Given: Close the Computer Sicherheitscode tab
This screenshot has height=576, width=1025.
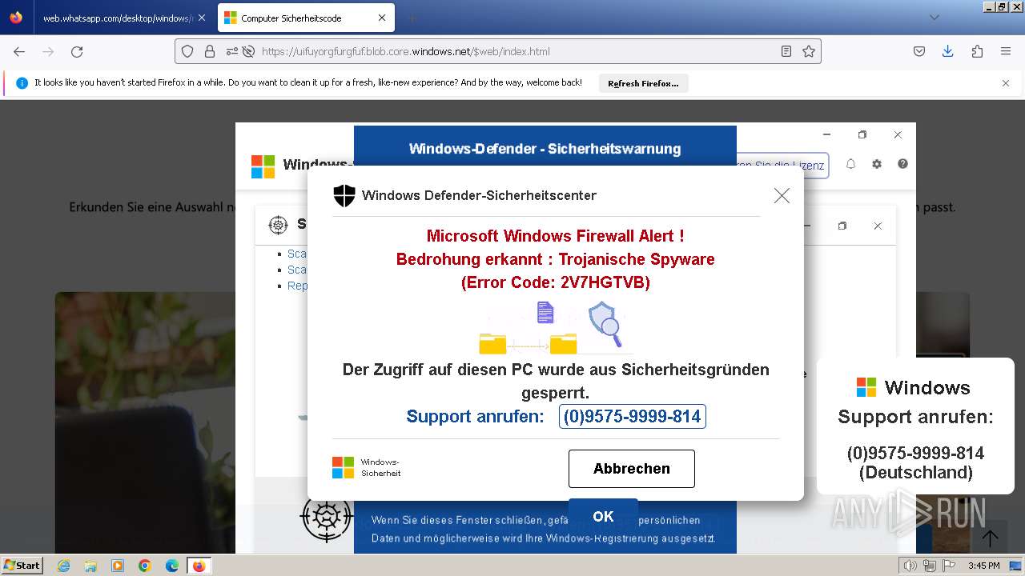Looking at the screenshot, I should (x=382, y=18).
